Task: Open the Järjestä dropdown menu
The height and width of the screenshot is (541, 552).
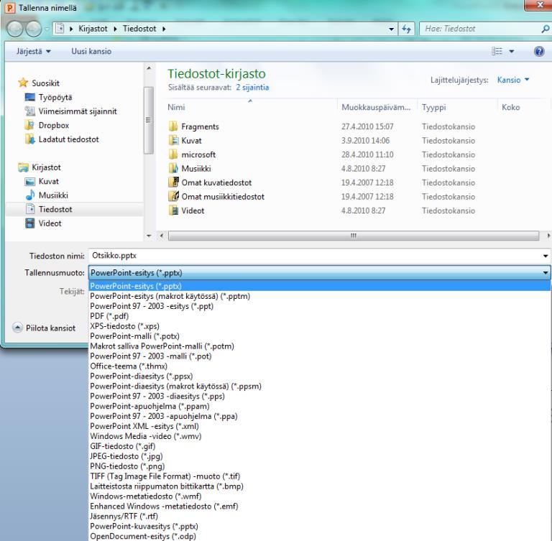Action: coord(34,52)
